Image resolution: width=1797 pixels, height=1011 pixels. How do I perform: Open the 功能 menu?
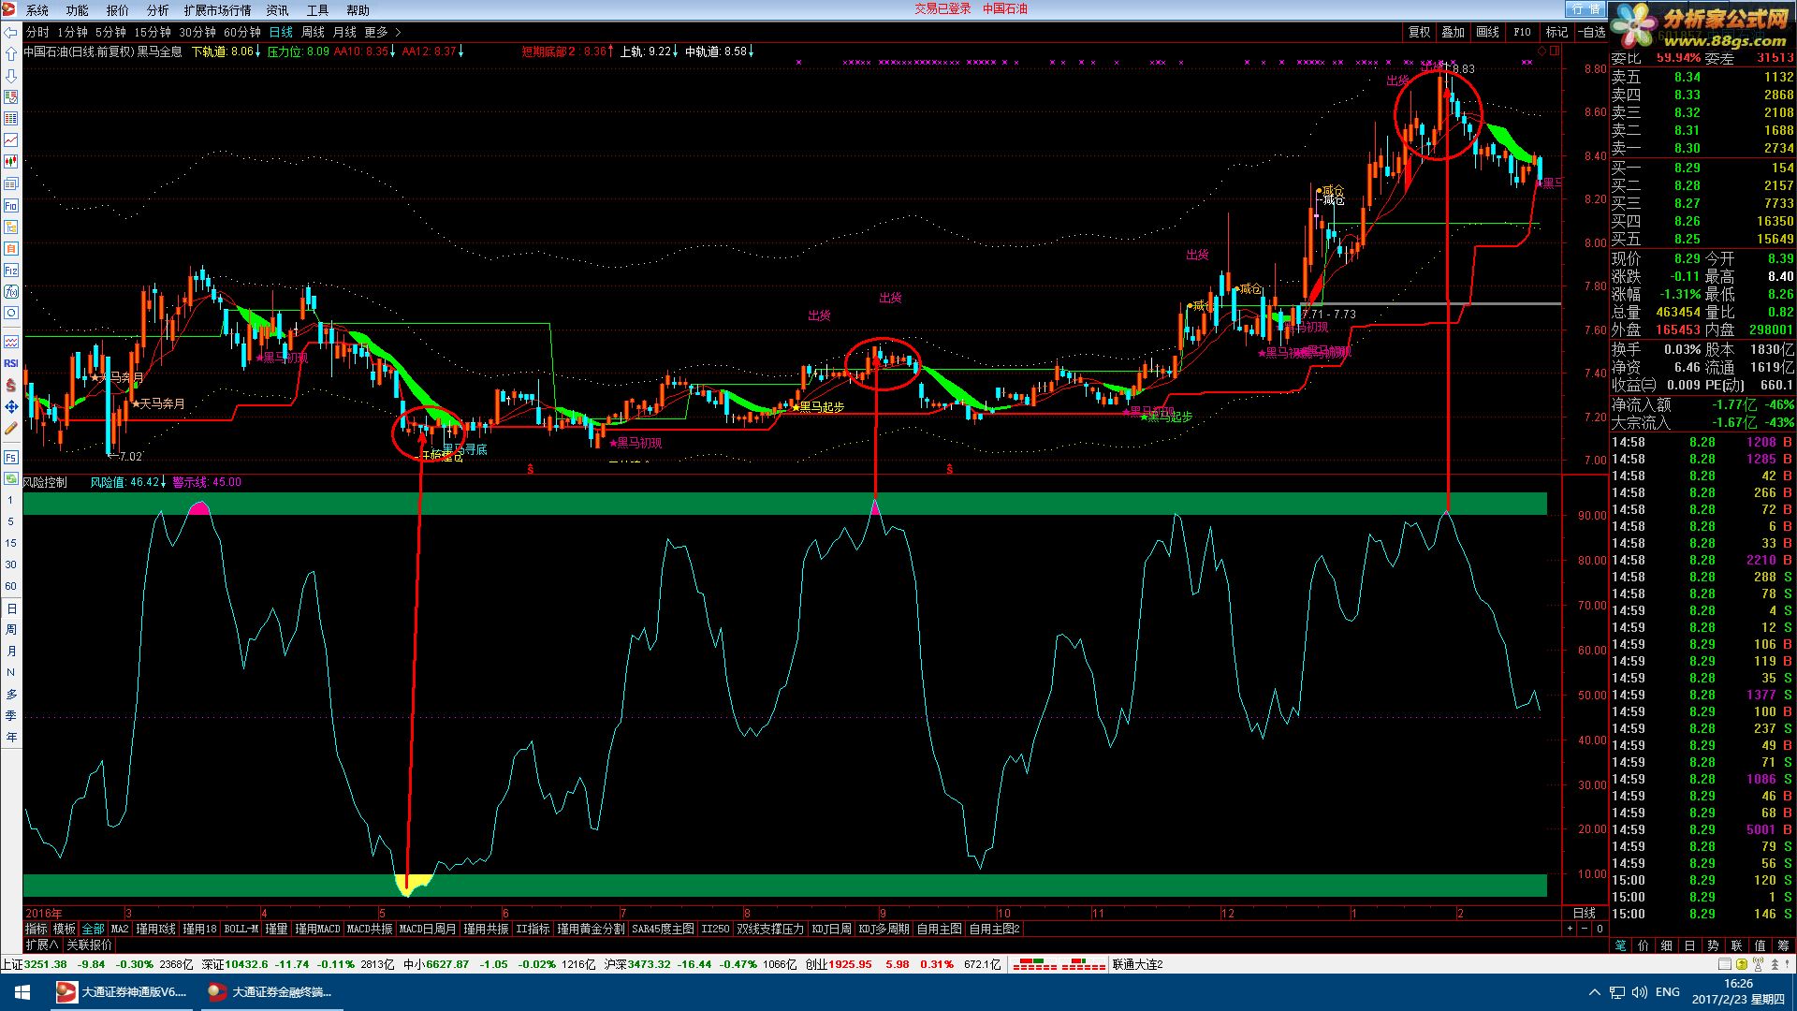[78, 10]
